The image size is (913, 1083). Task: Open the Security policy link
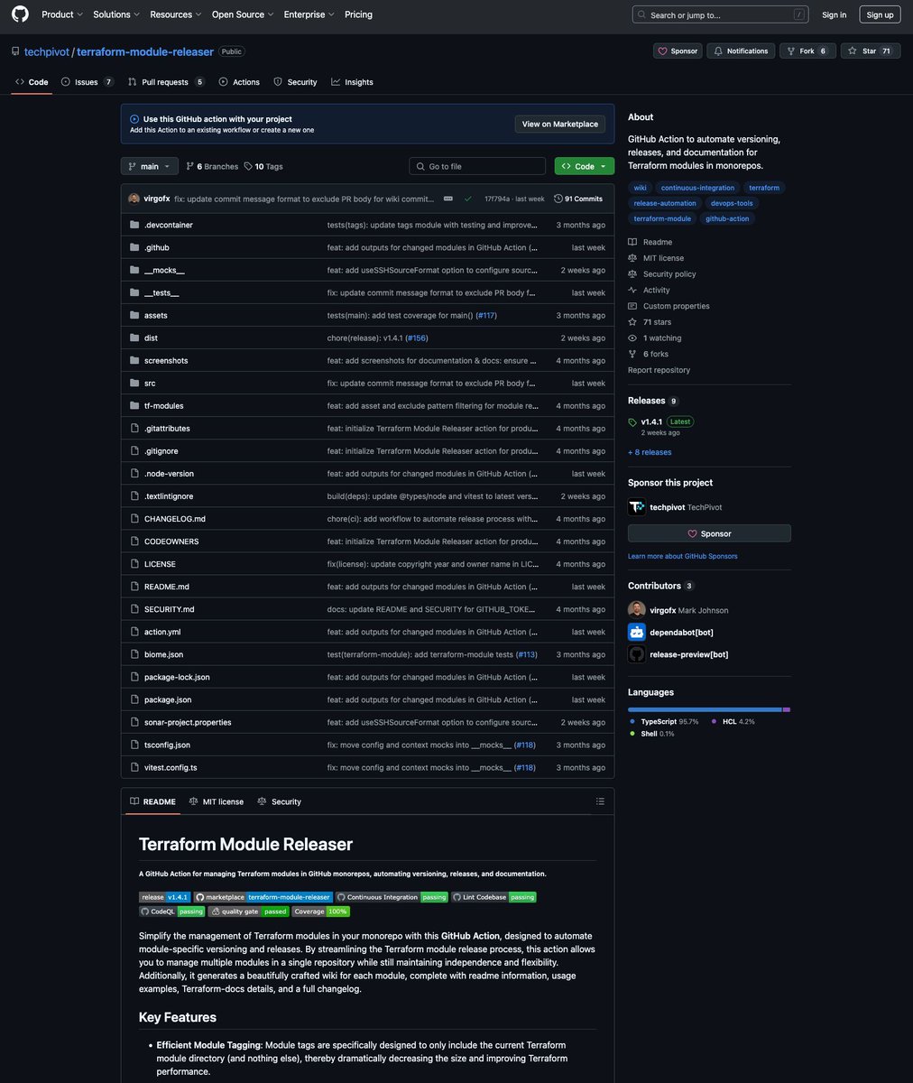point(669,273)
